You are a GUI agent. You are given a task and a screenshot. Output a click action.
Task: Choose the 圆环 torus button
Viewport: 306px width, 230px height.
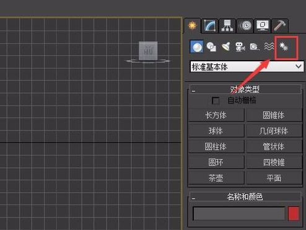point(216,162)
